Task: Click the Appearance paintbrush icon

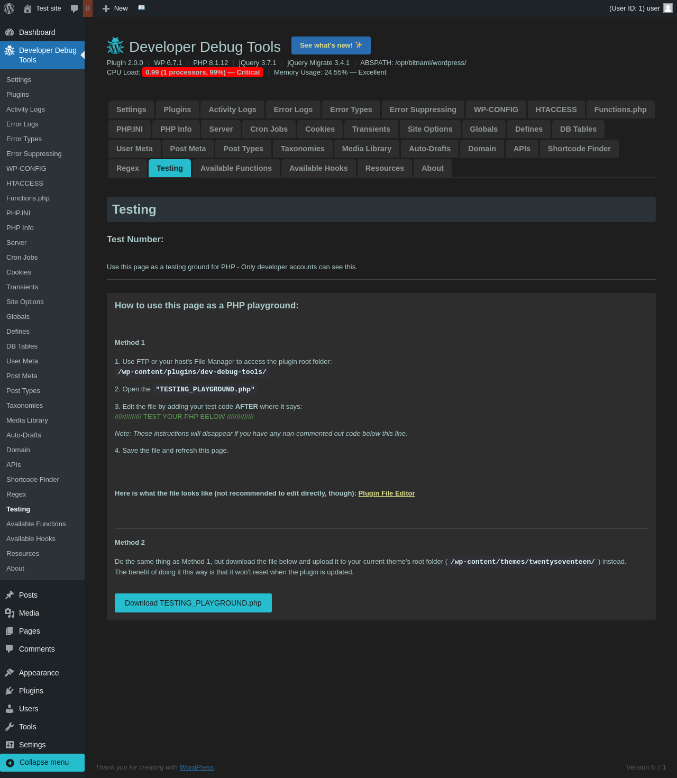Action: tap(10, 673)
